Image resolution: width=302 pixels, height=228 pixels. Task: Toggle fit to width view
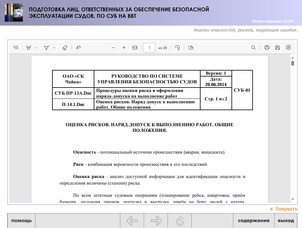(x=135, y=48)
